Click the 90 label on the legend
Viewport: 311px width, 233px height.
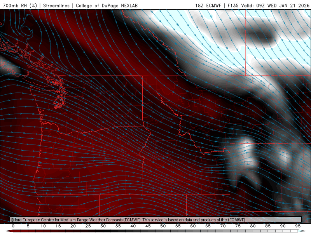pos(283,226)
